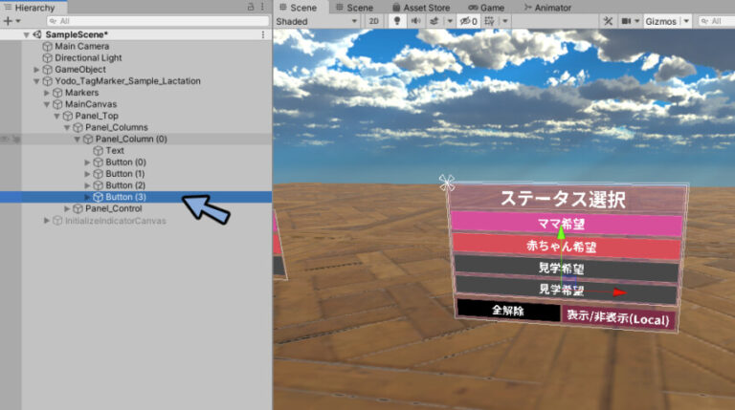Open the SampleScene options kebab menu
Screen dimensions: 735x410
263,34
